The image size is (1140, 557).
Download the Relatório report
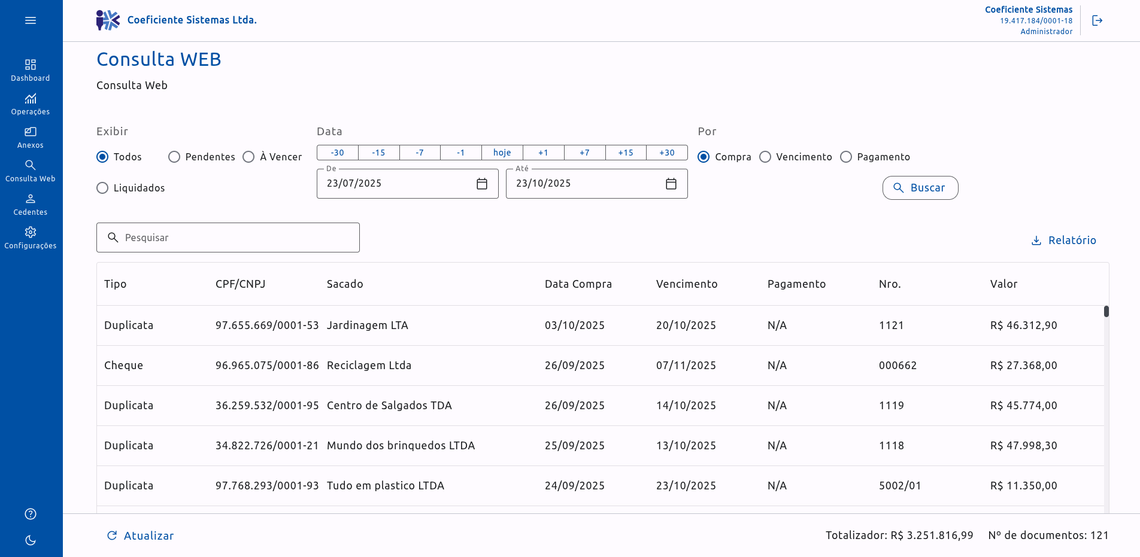click(x=1064, y=241)
